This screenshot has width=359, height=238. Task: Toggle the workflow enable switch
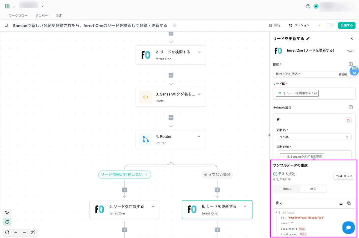(330, 26)
